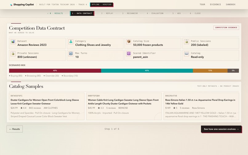
Task: Click the red 40% Buying bar segment
Action: [x=55, y=71]
